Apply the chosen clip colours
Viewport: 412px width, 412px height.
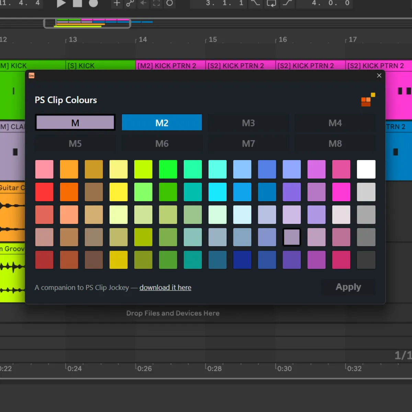(348, 287)
